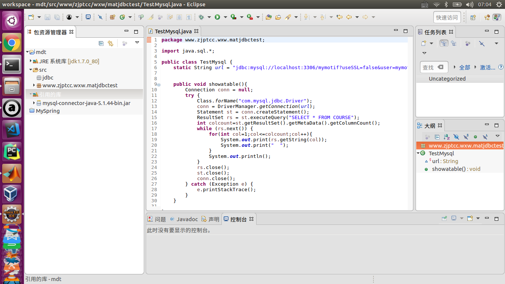
Task: Open Google Chrome from the dock
Action: (12, 43)
